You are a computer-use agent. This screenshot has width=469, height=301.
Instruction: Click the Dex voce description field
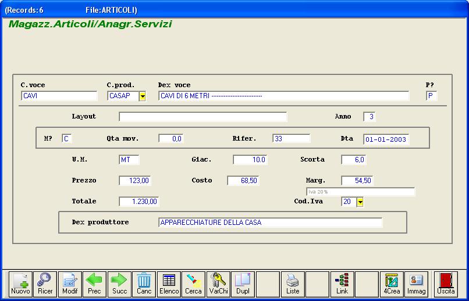pos(283,96)
